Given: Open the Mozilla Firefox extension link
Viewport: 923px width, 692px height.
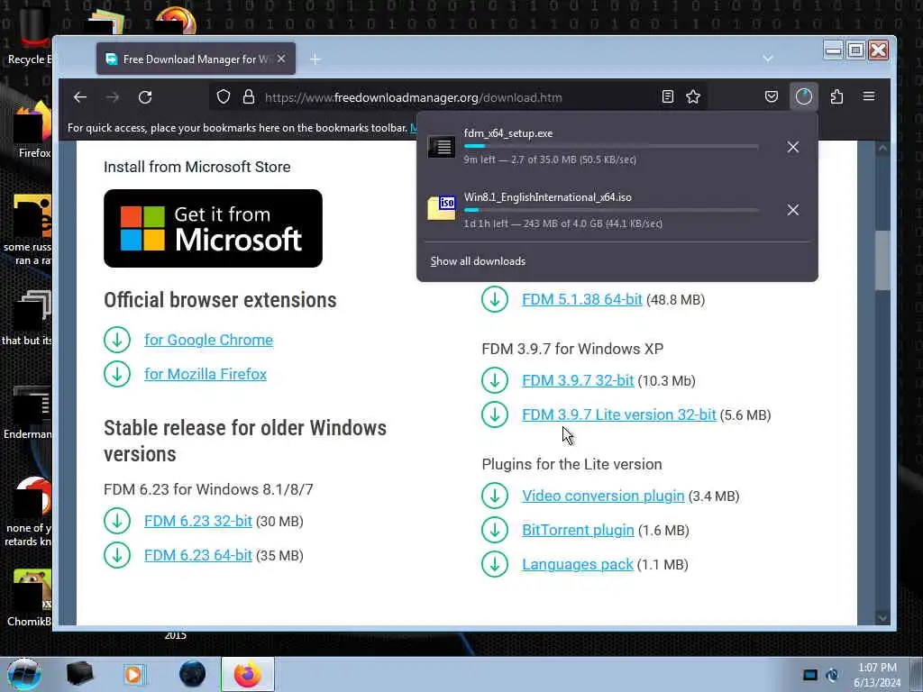Looking at the screenshot, I should click(x=206, y=374).
